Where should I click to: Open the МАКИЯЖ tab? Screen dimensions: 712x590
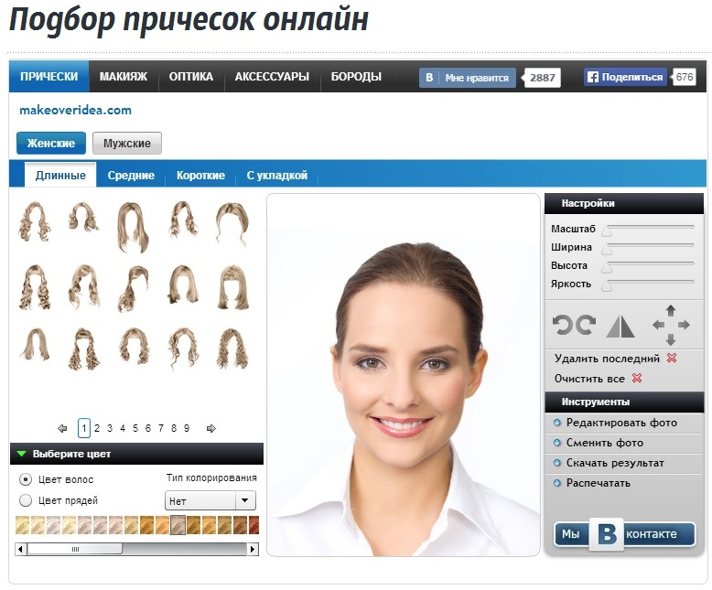(x=124, y=77)
